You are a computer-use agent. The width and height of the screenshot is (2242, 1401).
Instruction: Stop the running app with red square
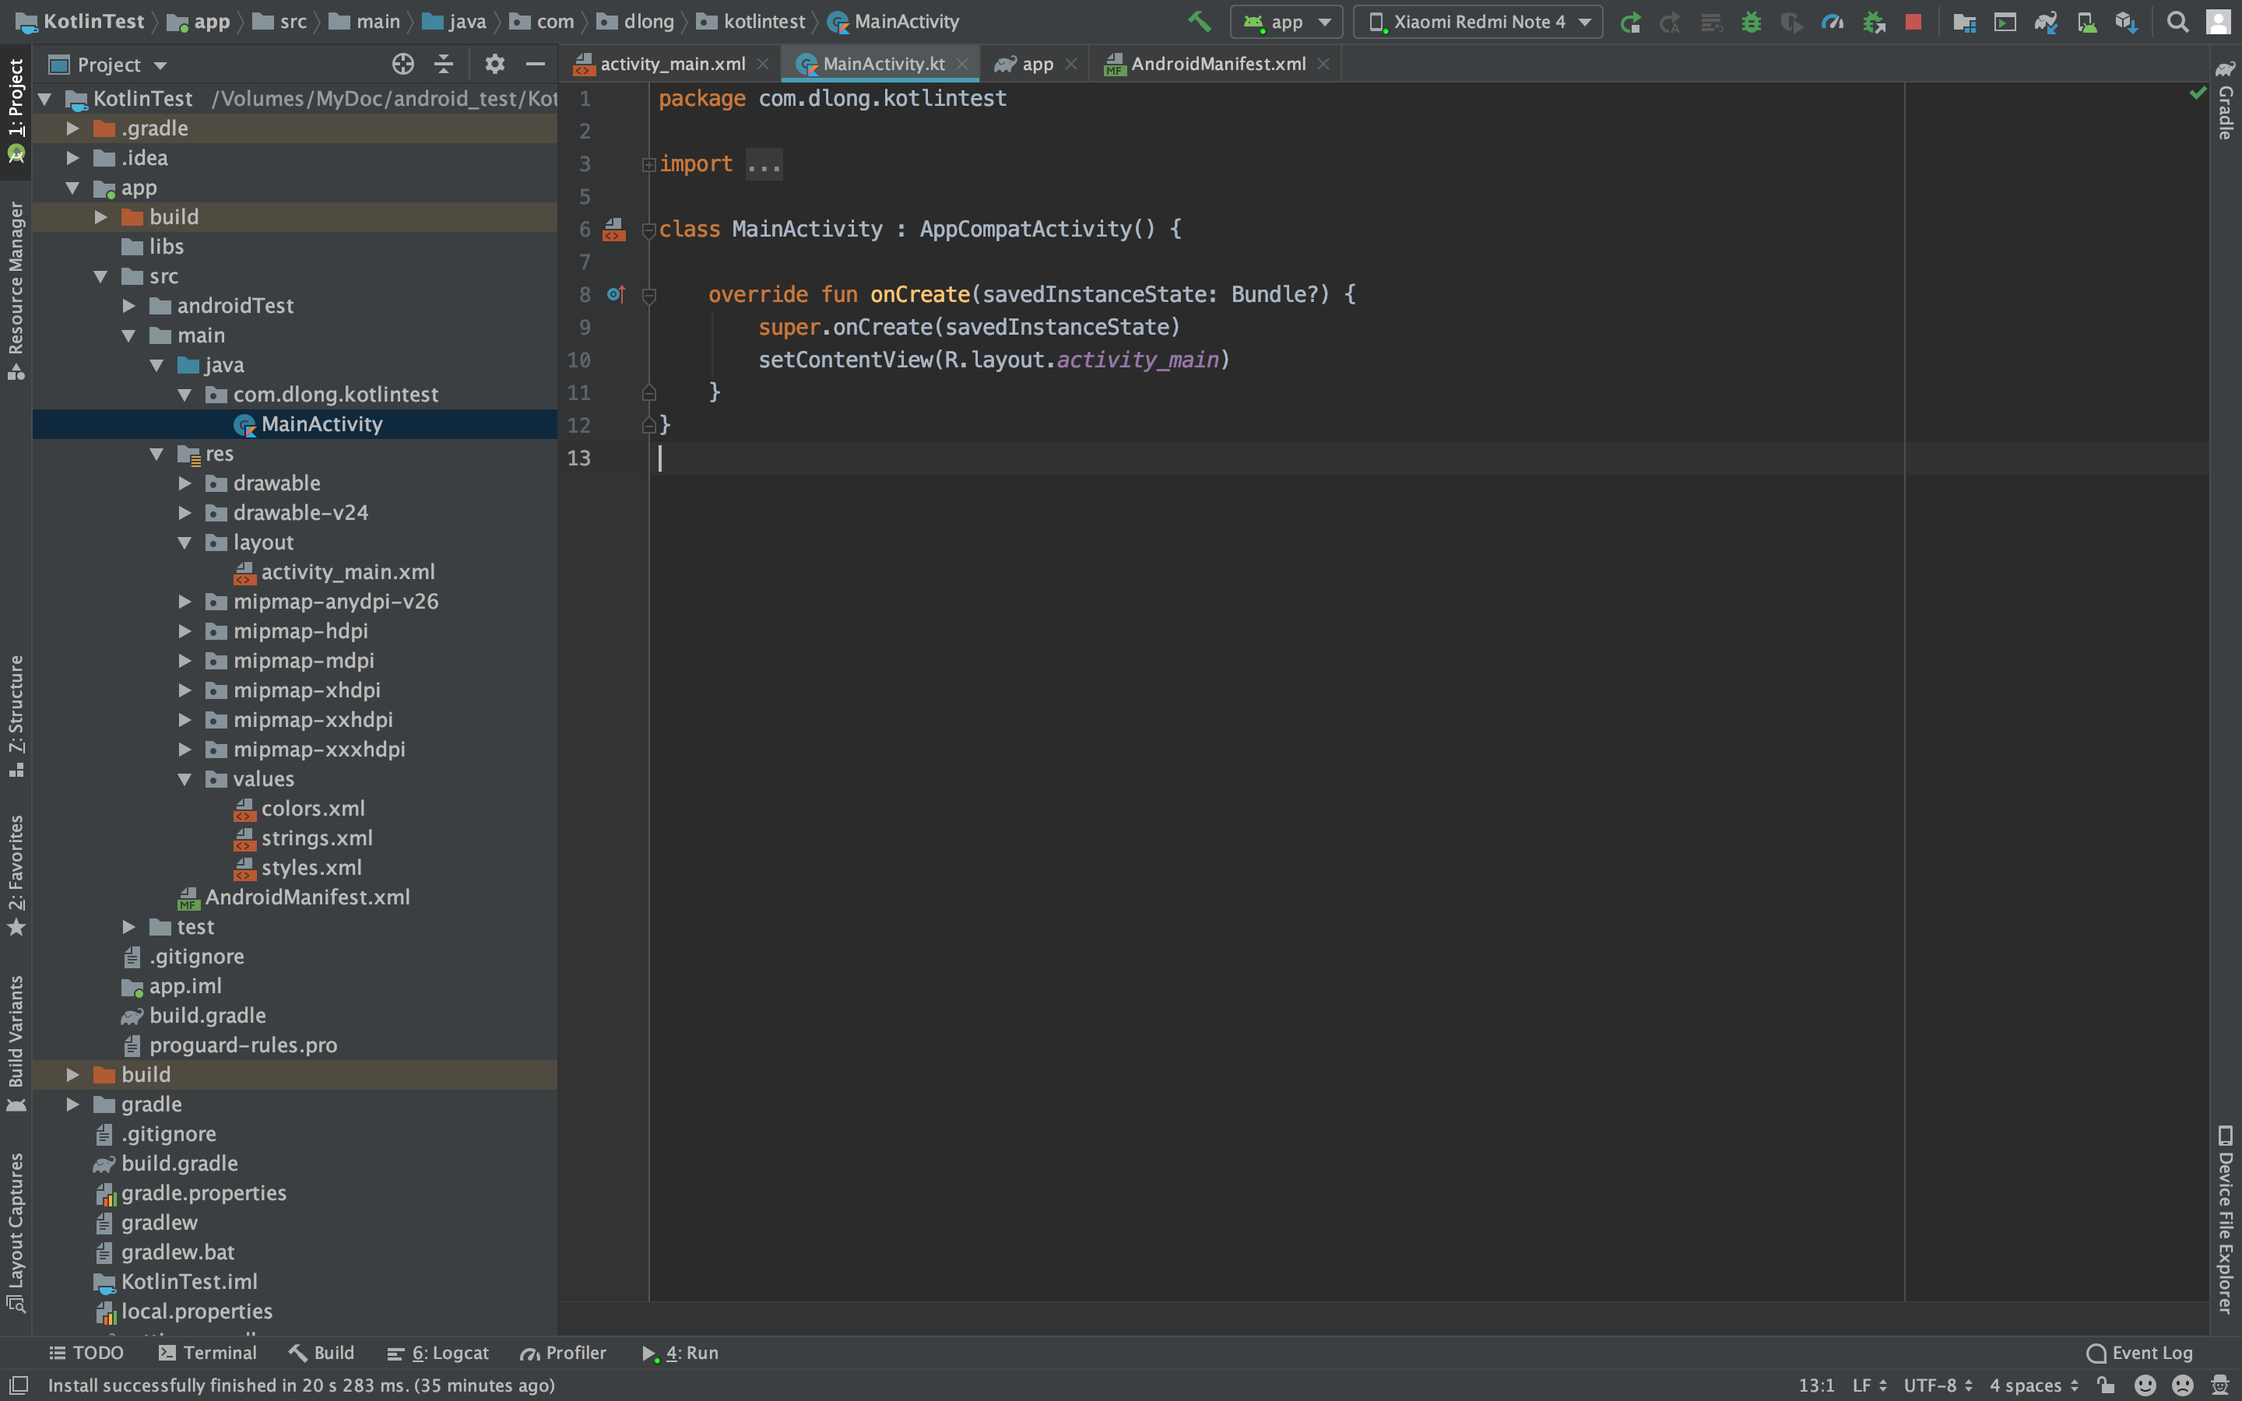1913,23
